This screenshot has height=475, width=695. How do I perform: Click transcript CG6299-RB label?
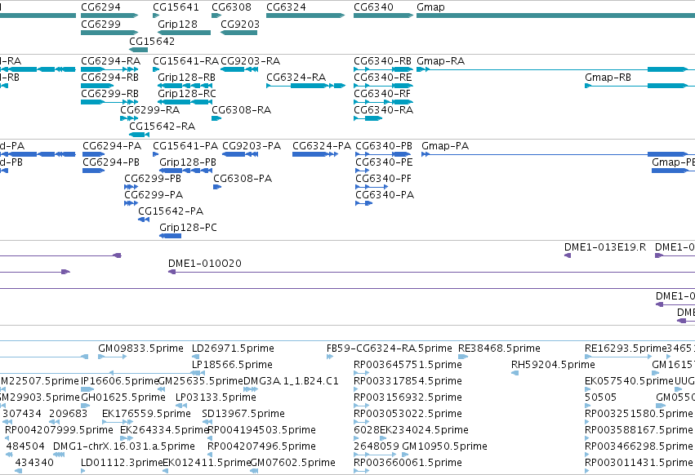coord(109,94)
